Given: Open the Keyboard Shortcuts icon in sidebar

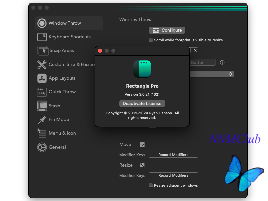Looking at the screenshot, I should [x=42, y=37].
